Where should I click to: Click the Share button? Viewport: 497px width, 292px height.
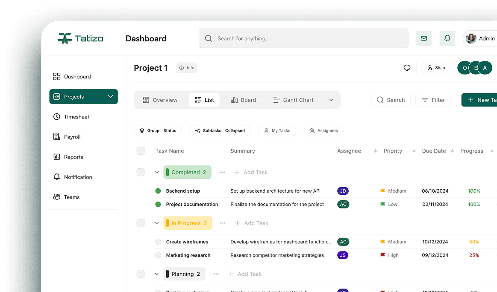[x=437, y=67]
